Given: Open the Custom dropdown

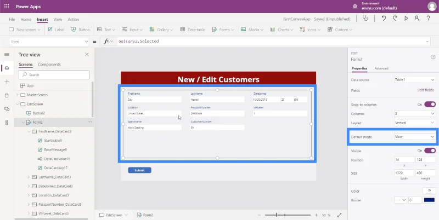Looking at the screenshot, I should [340, 30].
